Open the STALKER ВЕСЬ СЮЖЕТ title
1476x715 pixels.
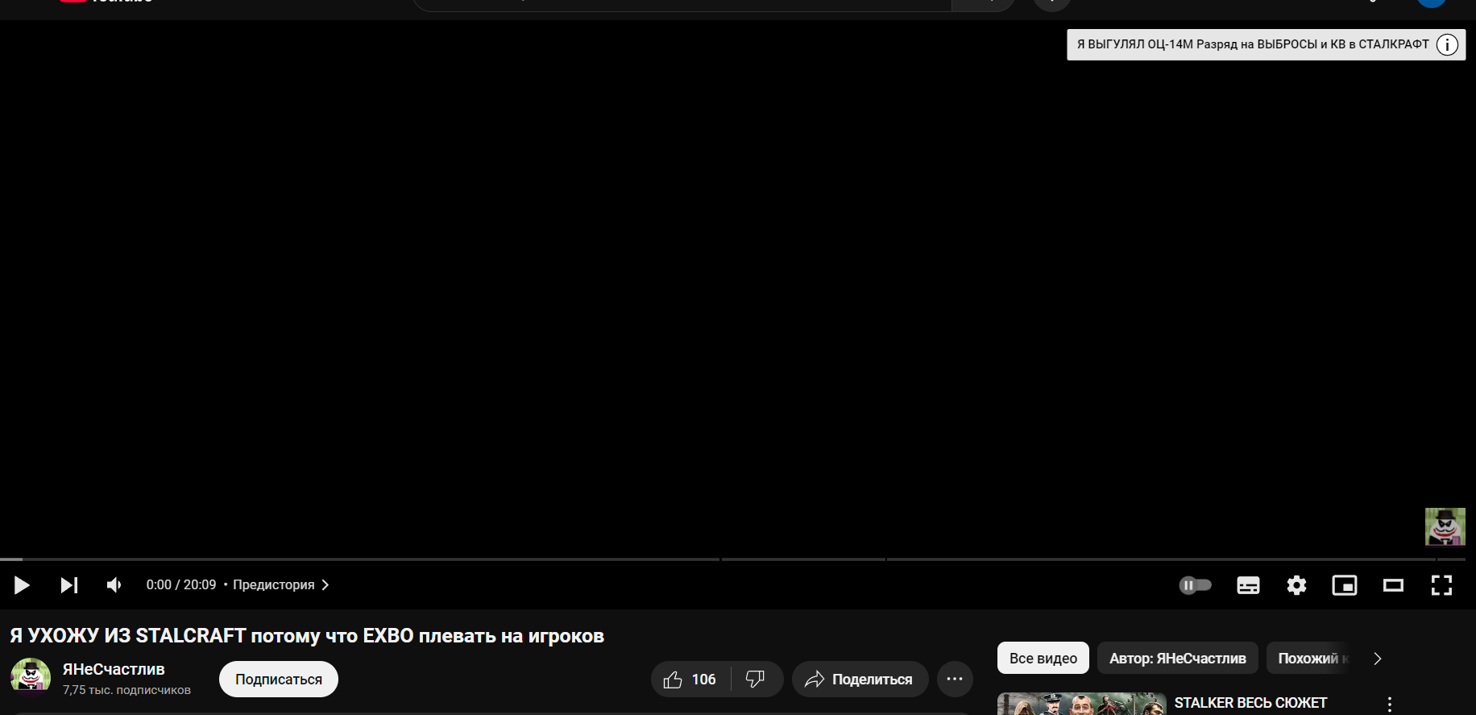pyautogui.click(x=1250, y=703)
